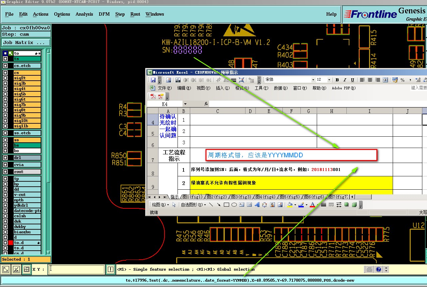
Task: Click the Genesis grid snap icon
Action: (x=27, y=269)
